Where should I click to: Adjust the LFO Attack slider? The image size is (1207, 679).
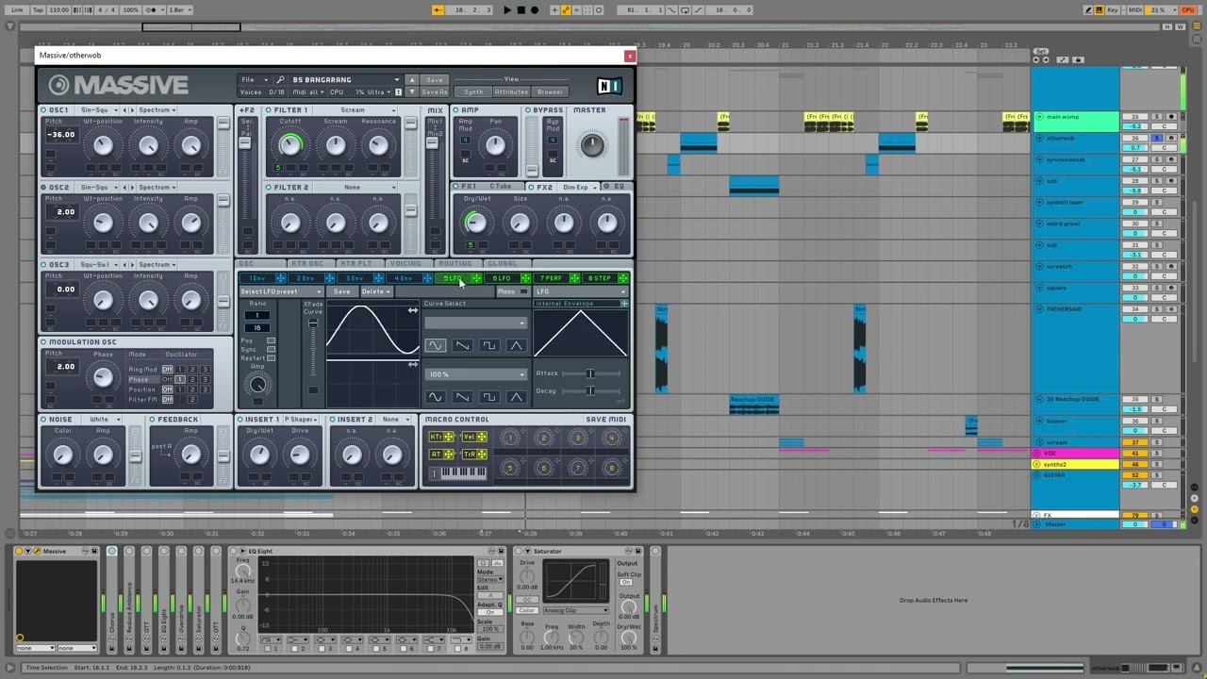tap(590, 373)
